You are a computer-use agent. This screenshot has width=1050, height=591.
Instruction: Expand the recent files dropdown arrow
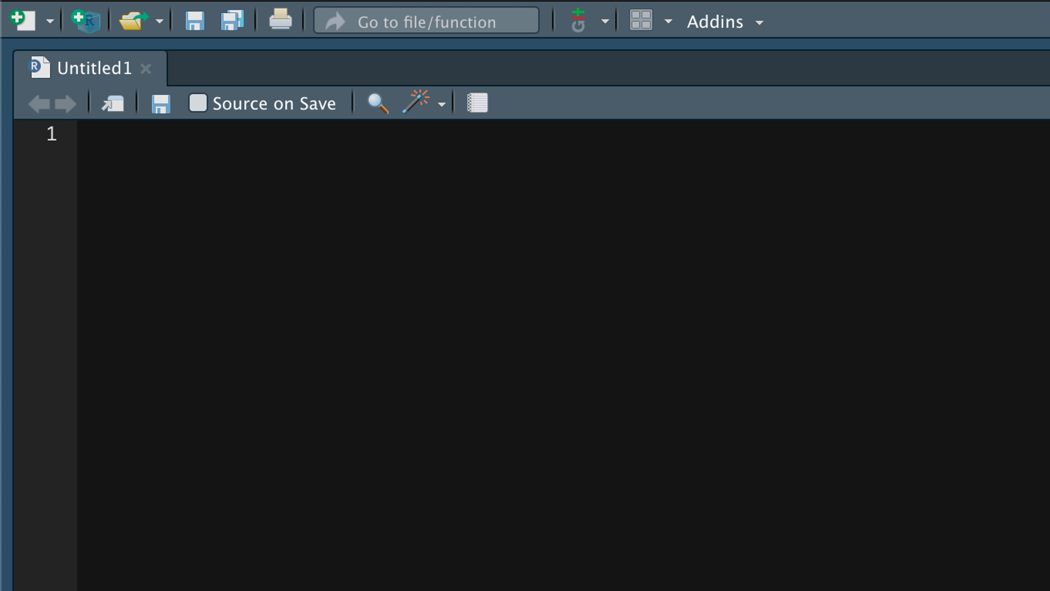(x=159, y=22)
